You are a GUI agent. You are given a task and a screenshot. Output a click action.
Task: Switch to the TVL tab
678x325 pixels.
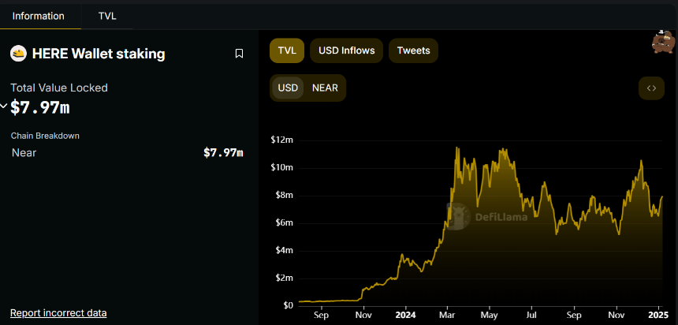pos(107,17)
